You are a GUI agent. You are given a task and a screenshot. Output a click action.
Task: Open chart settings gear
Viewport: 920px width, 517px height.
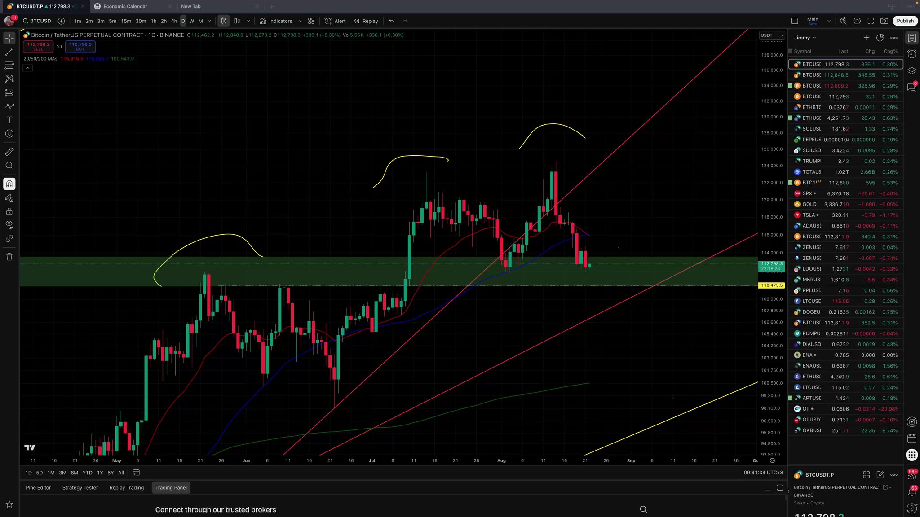(x=857, y=21)
